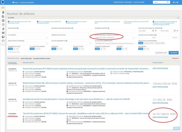
Task: Open the Export dropdown menu
Action: (x=176, y=58)
